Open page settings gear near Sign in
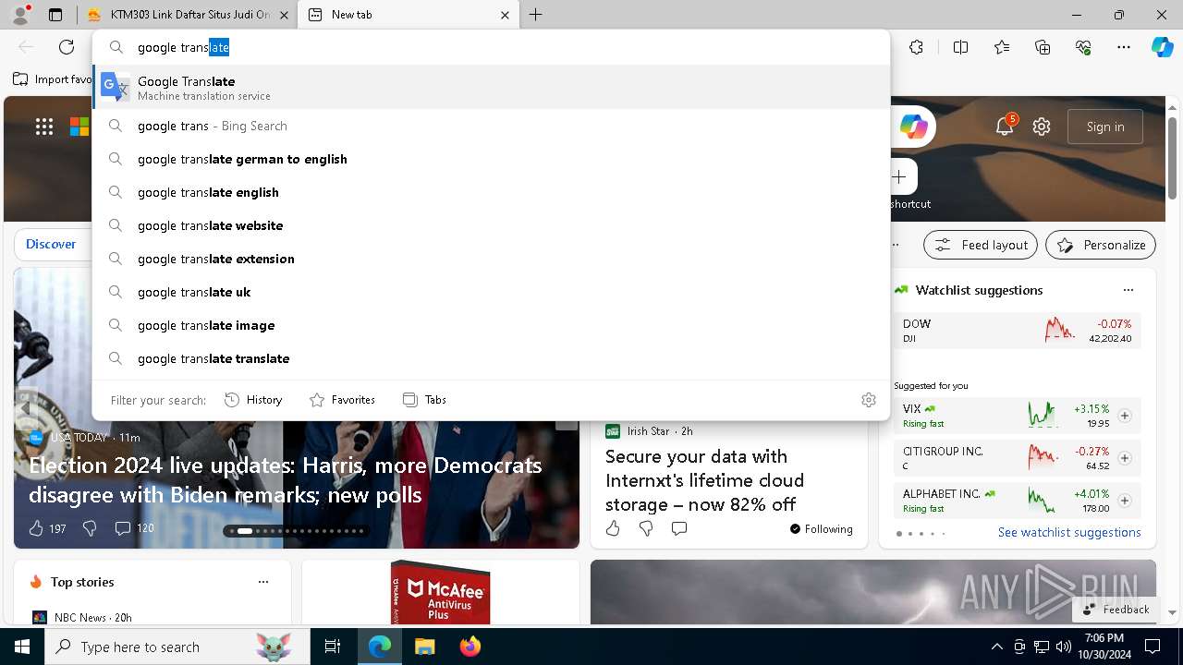Screen dimensions: 1183x665 [1042, 127]
